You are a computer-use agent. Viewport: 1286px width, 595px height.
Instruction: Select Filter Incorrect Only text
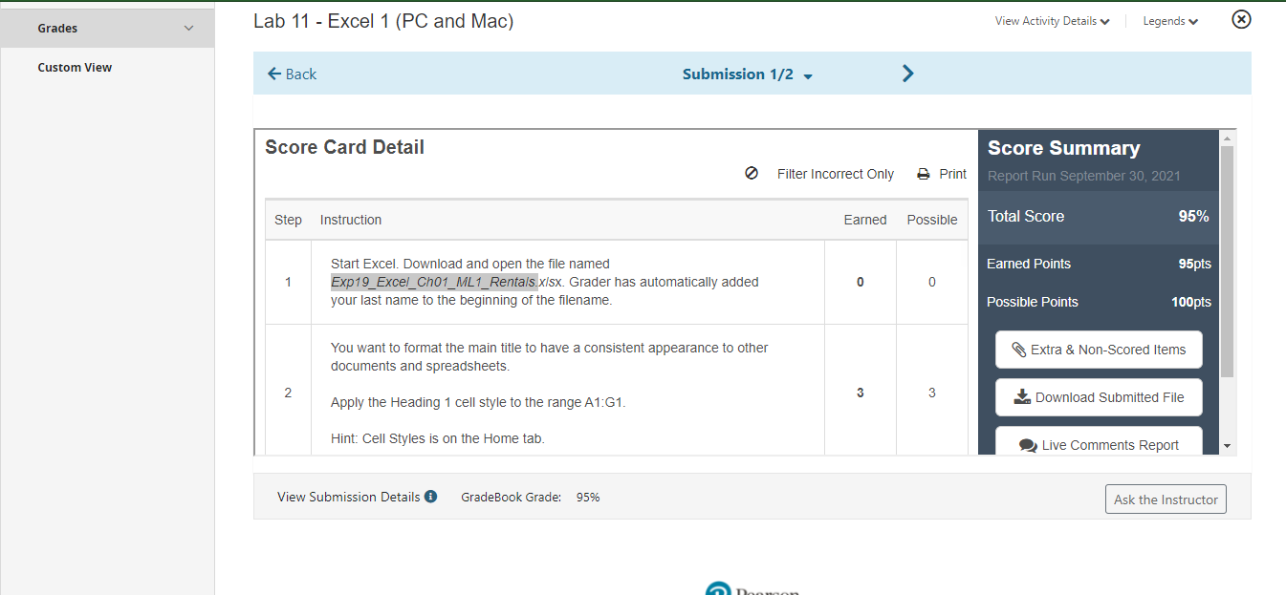tap(836, 174)
